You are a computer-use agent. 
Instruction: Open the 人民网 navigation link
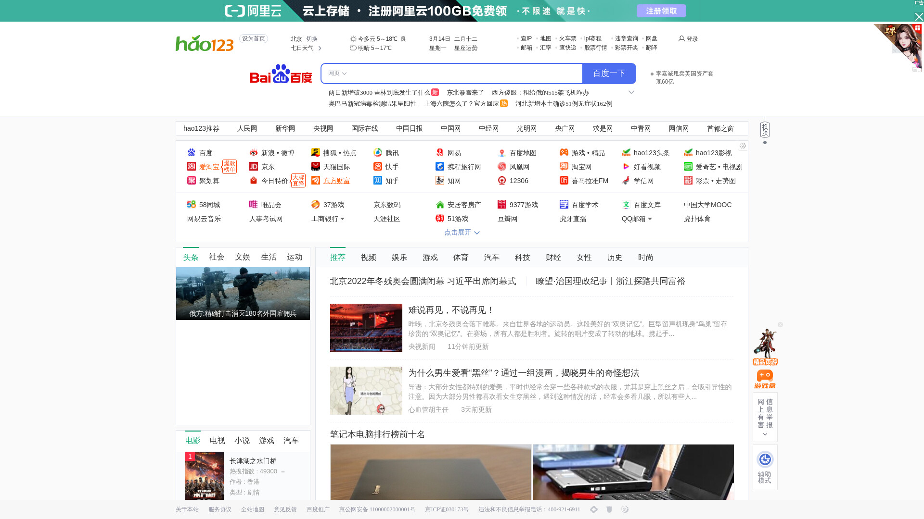(x=247, y=128)
